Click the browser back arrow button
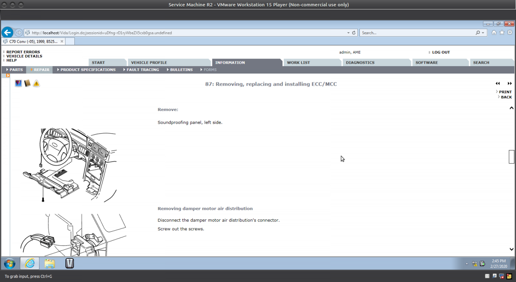This screenshot has width=516, height=282. click(7, 33)
